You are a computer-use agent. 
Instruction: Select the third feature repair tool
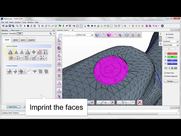(21, 72)
